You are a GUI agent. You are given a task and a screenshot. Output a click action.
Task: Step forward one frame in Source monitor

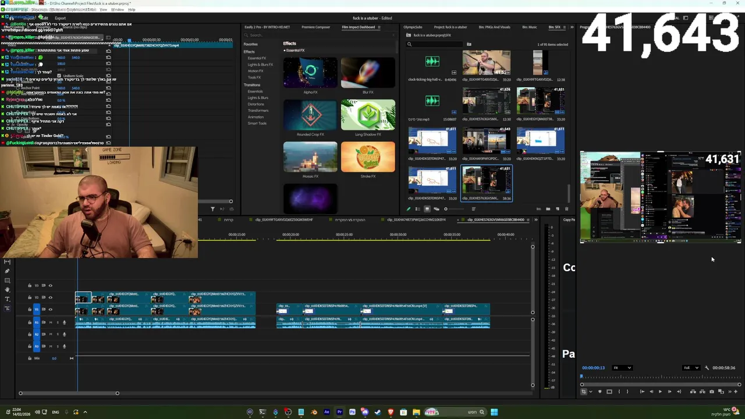(x=669, y=392)
